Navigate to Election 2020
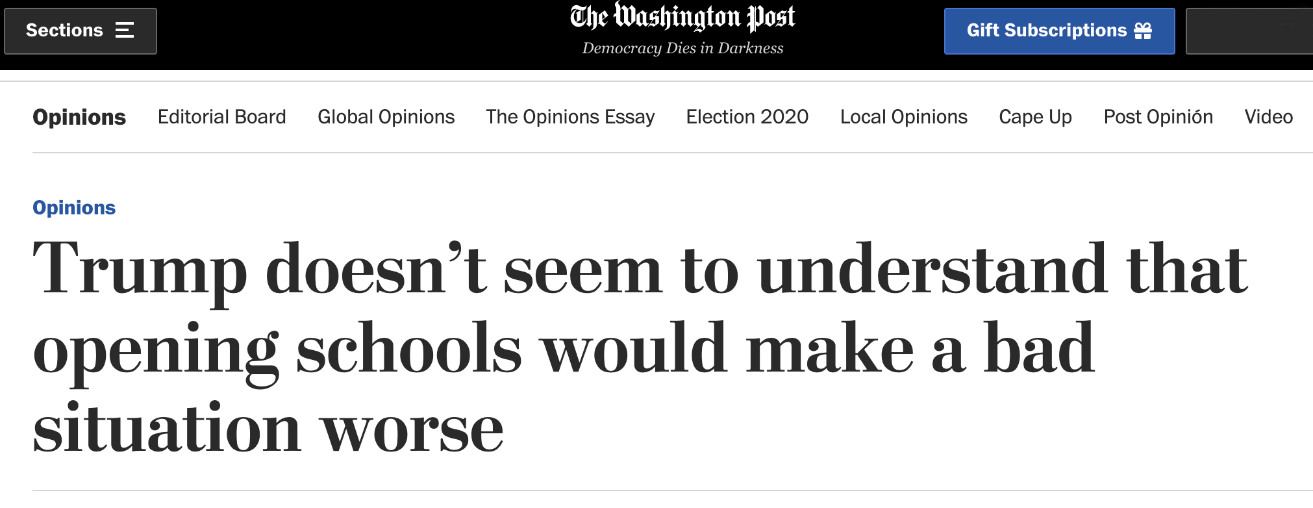 [747, 117]
